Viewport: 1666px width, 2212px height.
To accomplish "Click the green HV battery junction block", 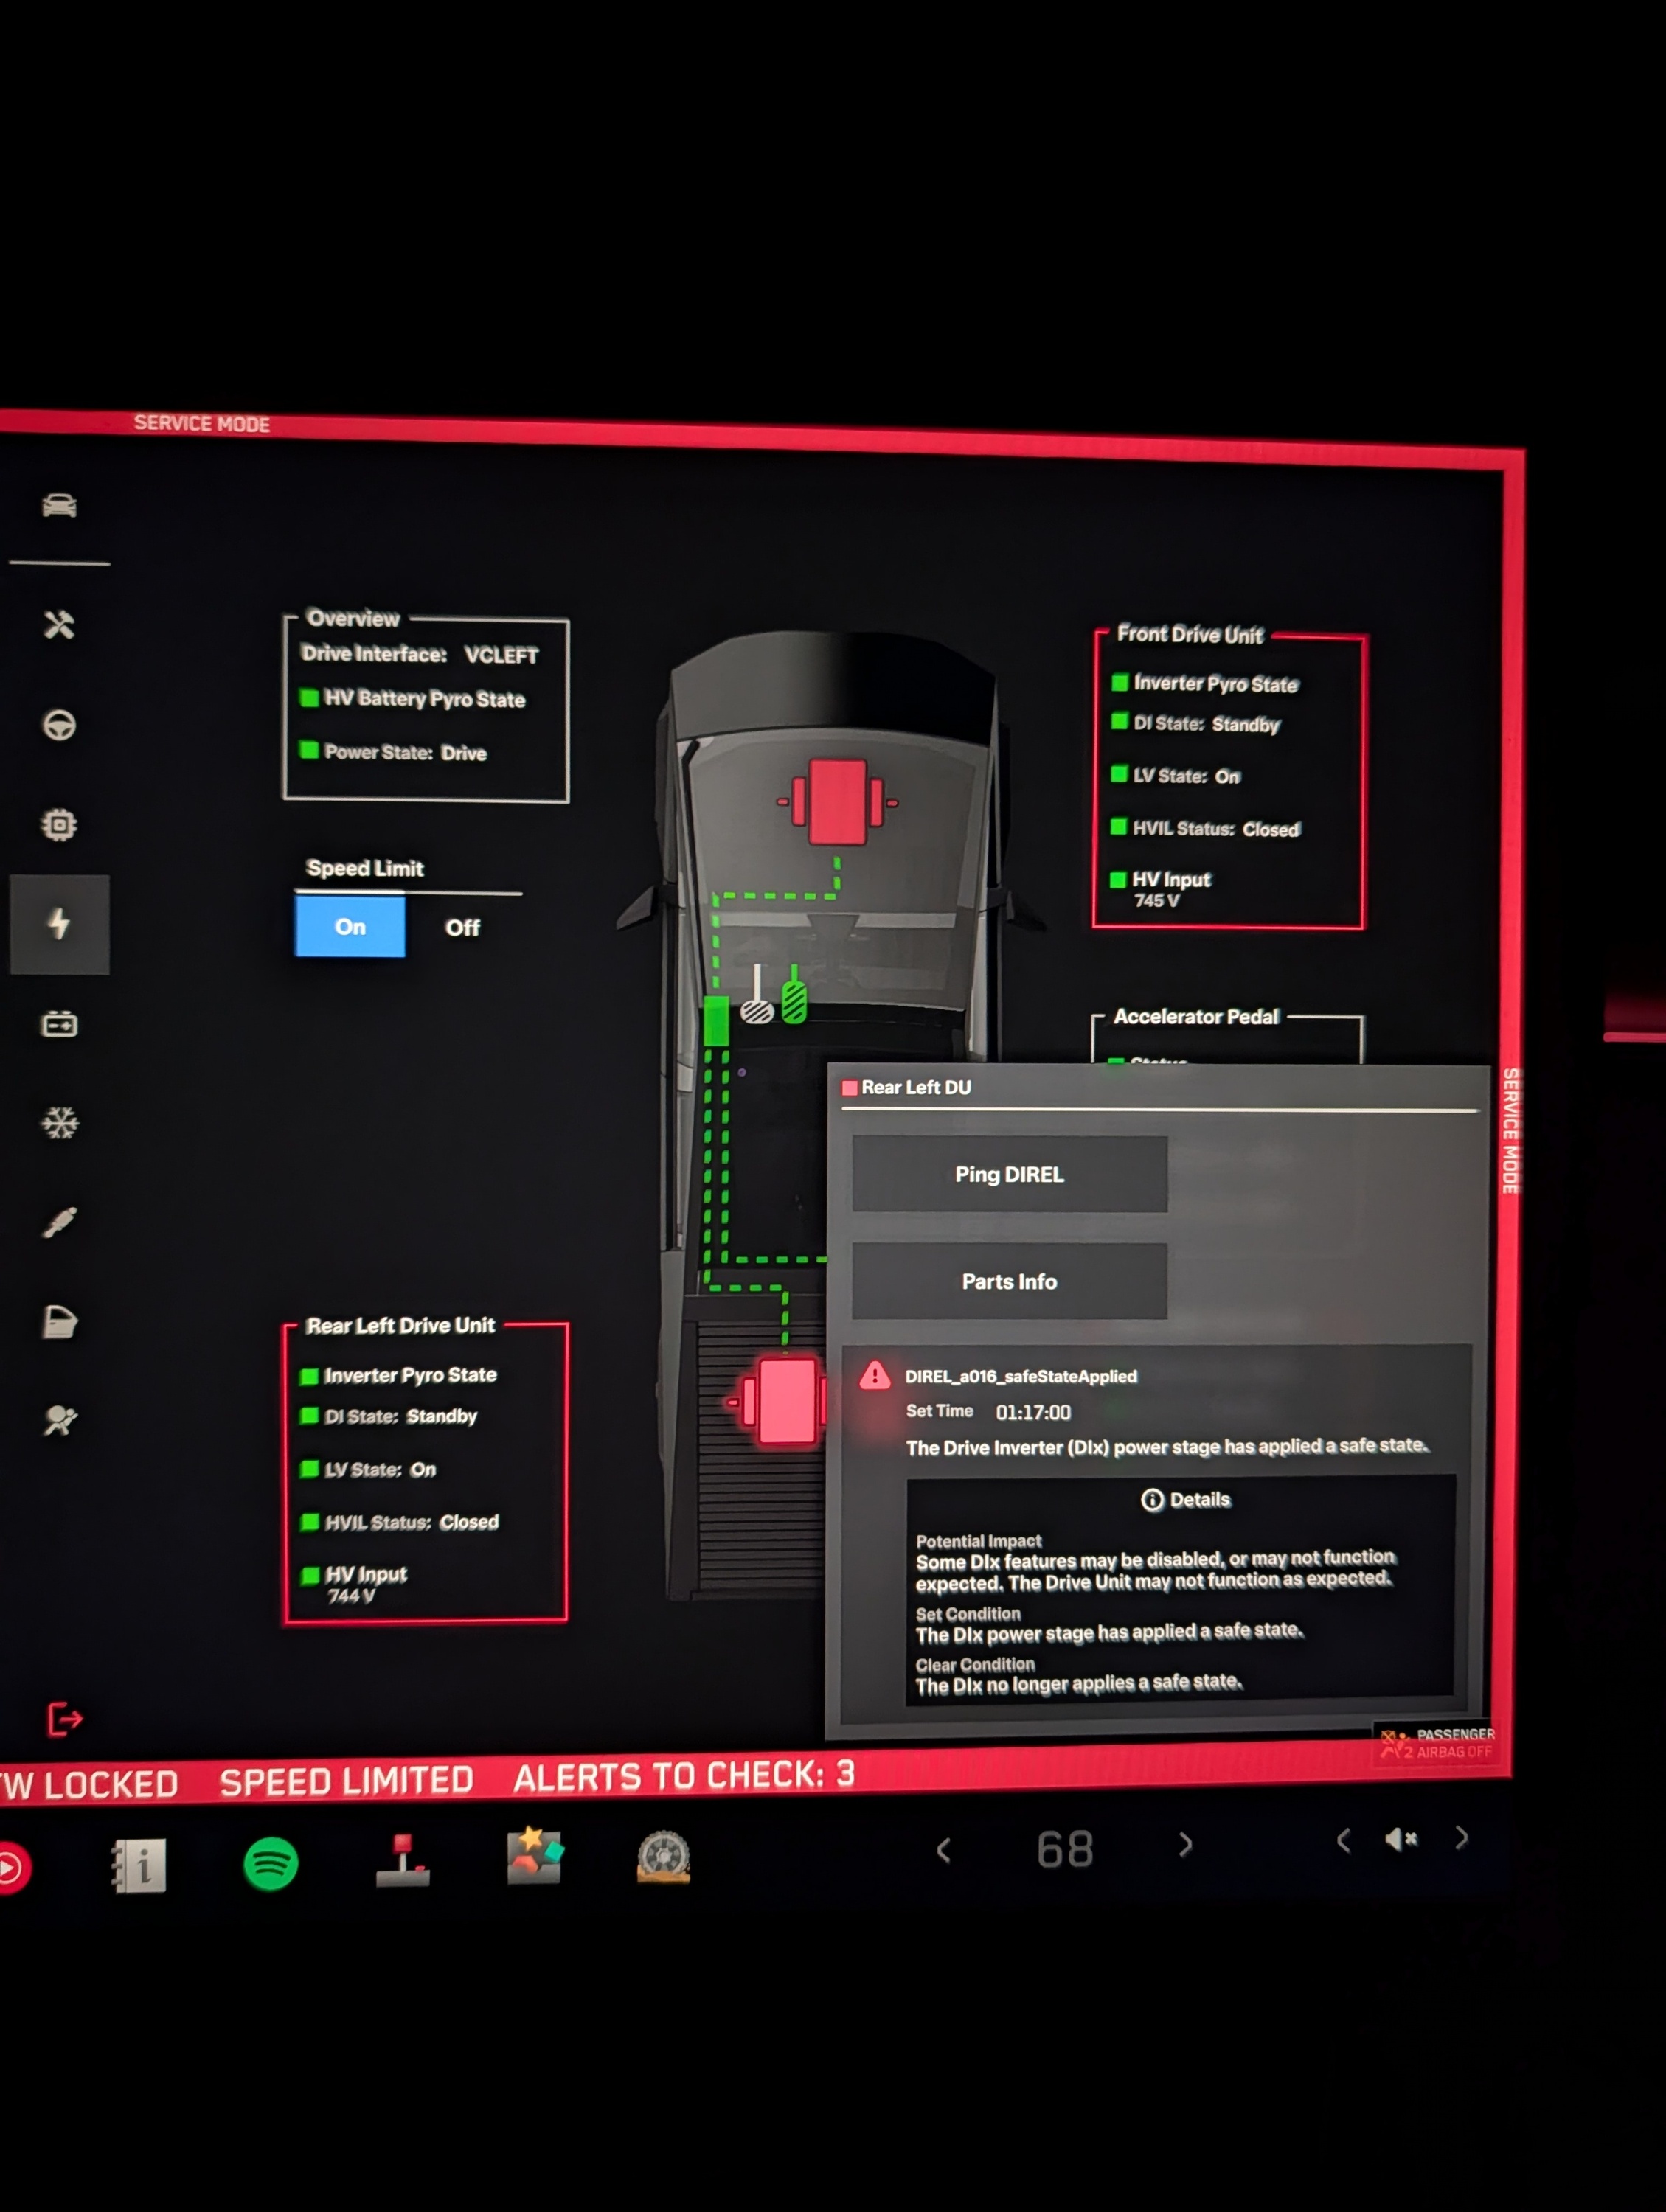I will pyautogui.click(x=716, y=1021).
